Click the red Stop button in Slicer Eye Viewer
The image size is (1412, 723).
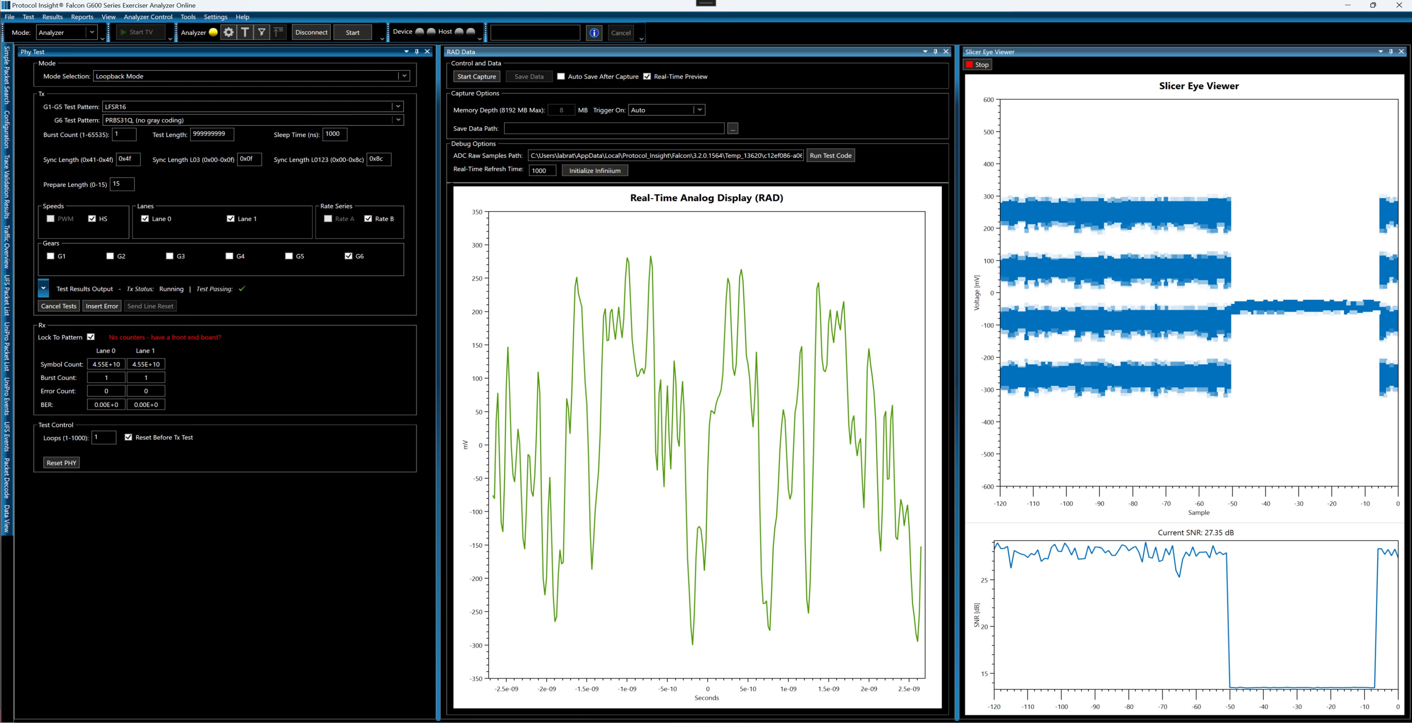(977, 65)
